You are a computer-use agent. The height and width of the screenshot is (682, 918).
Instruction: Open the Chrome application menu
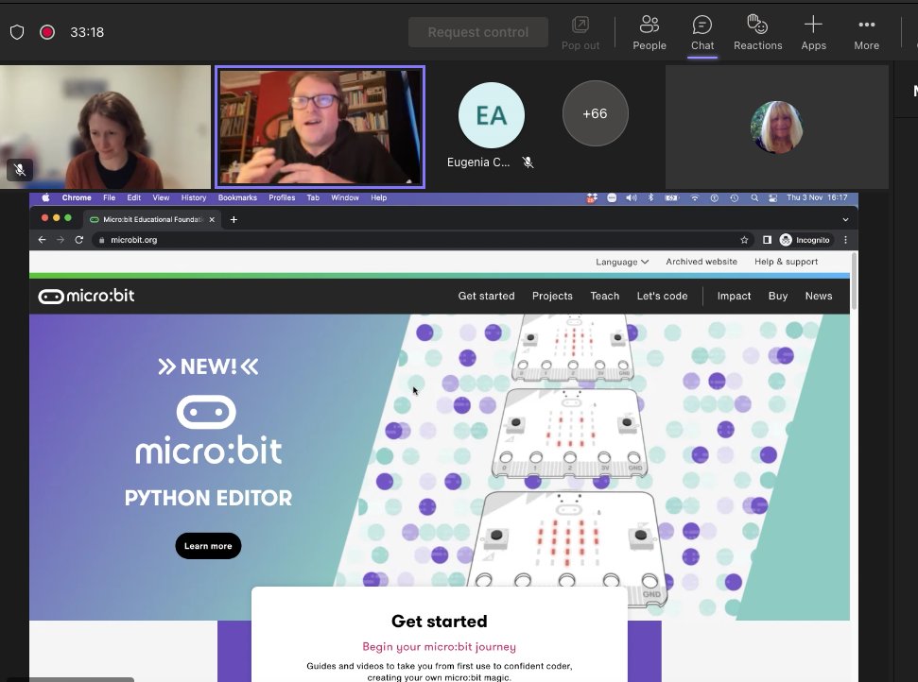(77, 197)
